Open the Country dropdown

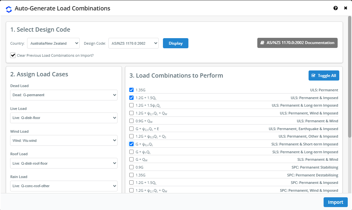pyautogui.click(x=54, y=43)
